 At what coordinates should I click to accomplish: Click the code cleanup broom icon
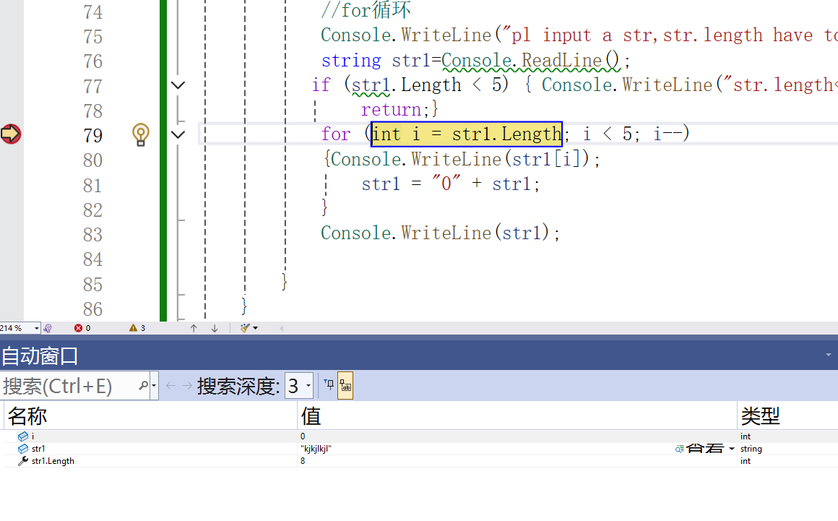(x=245, y=328)
